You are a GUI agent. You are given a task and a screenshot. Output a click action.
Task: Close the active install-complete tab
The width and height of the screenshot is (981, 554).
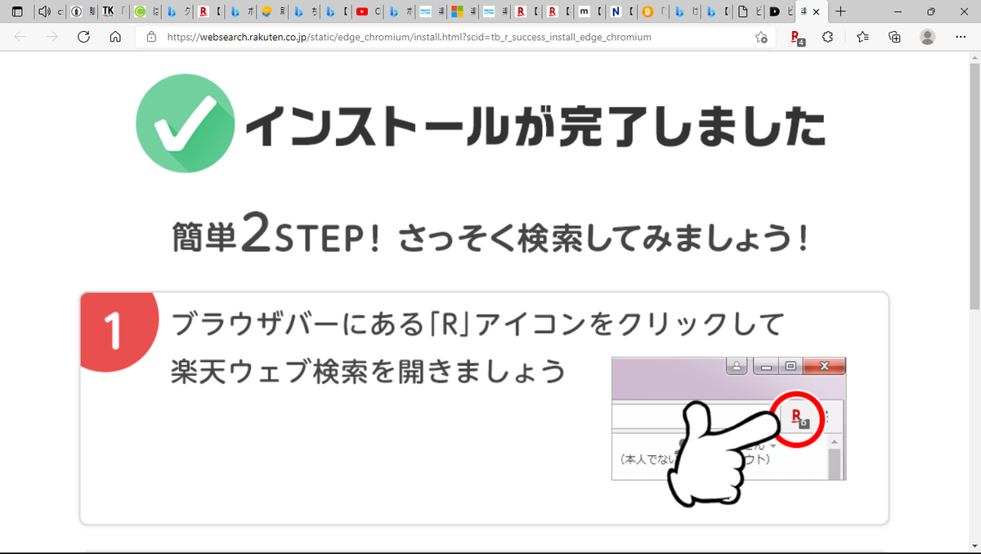coord(816,12)
